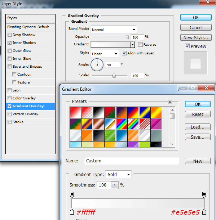Image resolution: width=216 pixels, height=220 pixels.
Task: Toggle the Reverse gradient checkbox
Action: (x=140, y=45)
